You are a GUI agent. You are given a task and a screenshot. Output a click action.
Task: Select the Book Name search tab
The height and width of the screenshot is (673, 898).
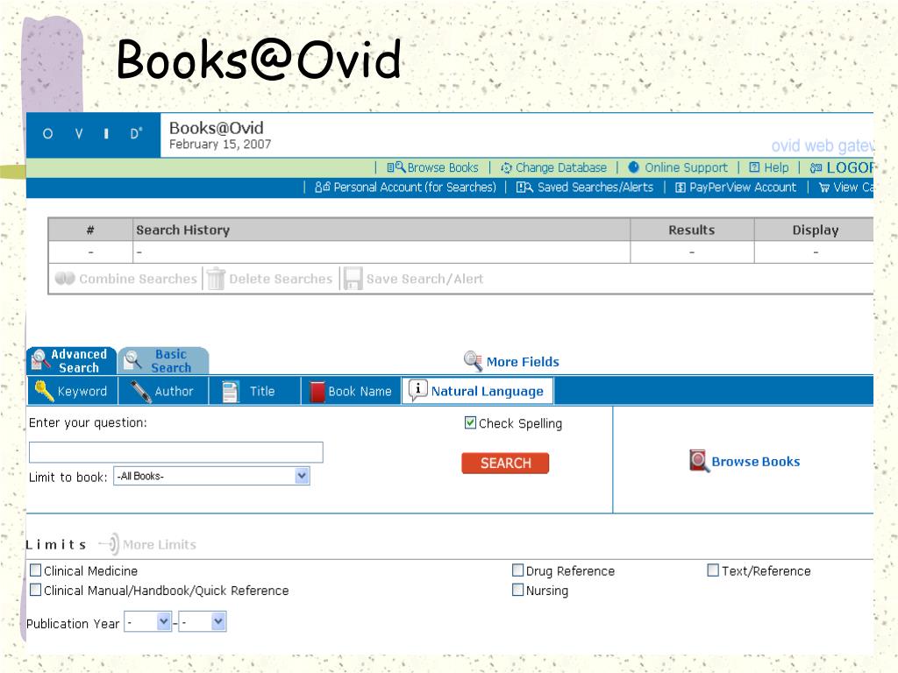click(351, 391)
